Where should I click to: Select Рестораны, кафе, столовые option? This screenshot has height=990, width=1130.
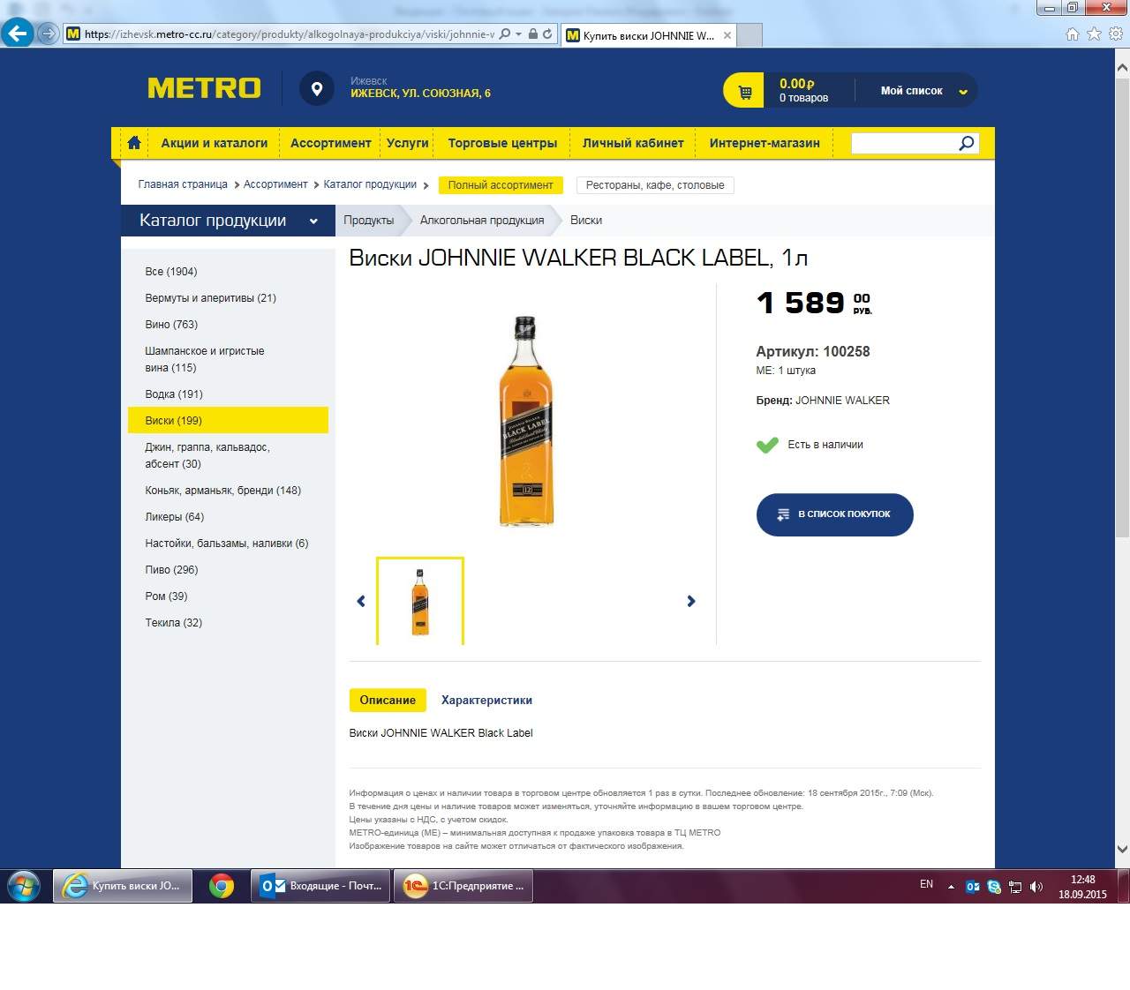655,185
